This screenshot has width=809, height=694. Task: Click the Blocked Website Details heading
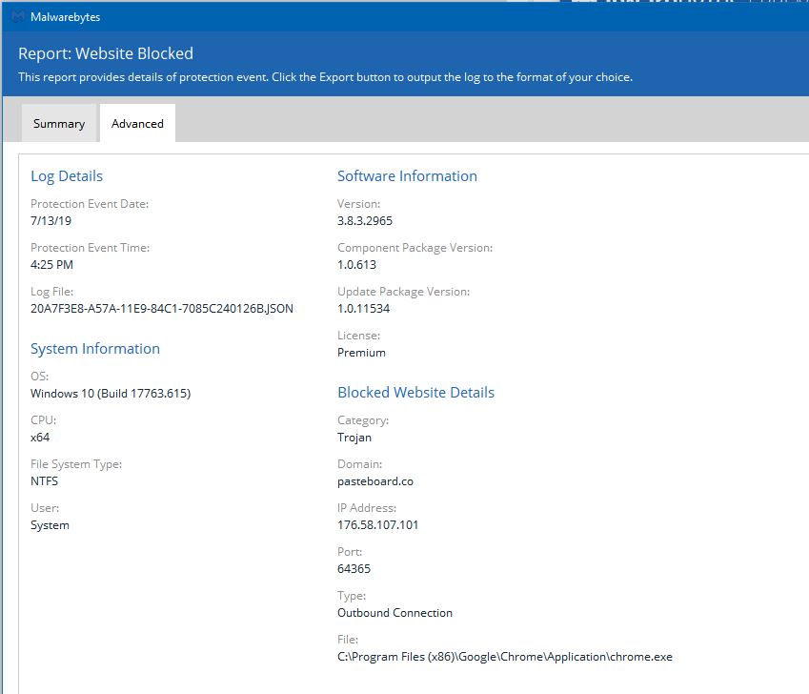[415, 393]
